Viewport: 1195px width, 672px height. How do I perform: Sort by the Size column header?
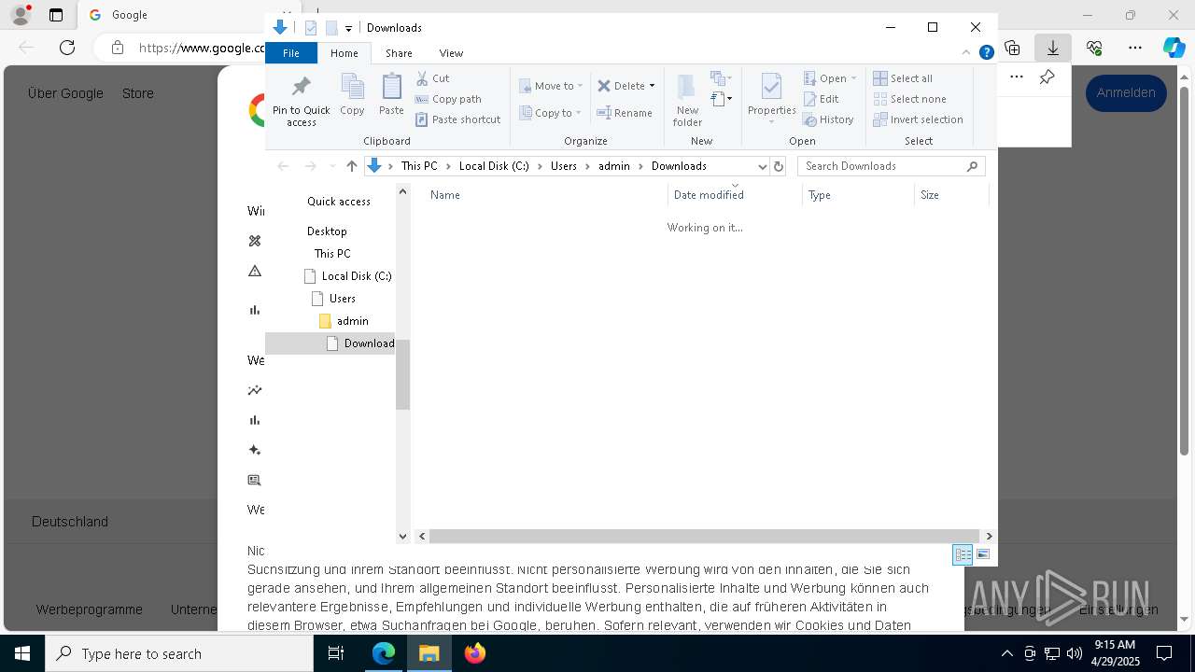click(951, 195)
